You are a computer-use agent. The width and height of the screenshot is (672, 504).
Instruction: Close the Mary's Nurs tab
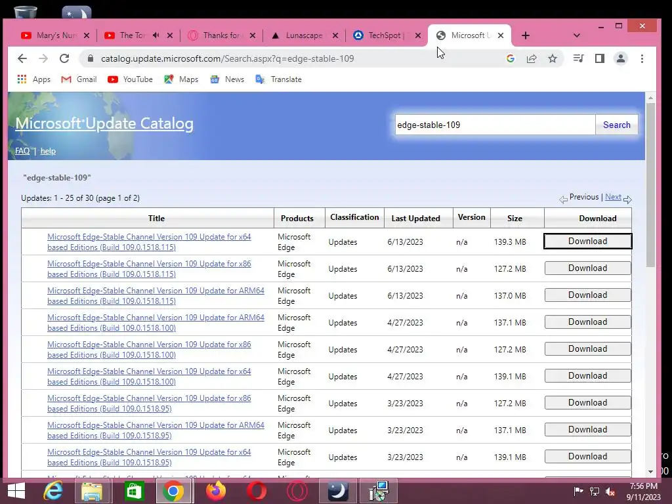[x=87, y=35]
